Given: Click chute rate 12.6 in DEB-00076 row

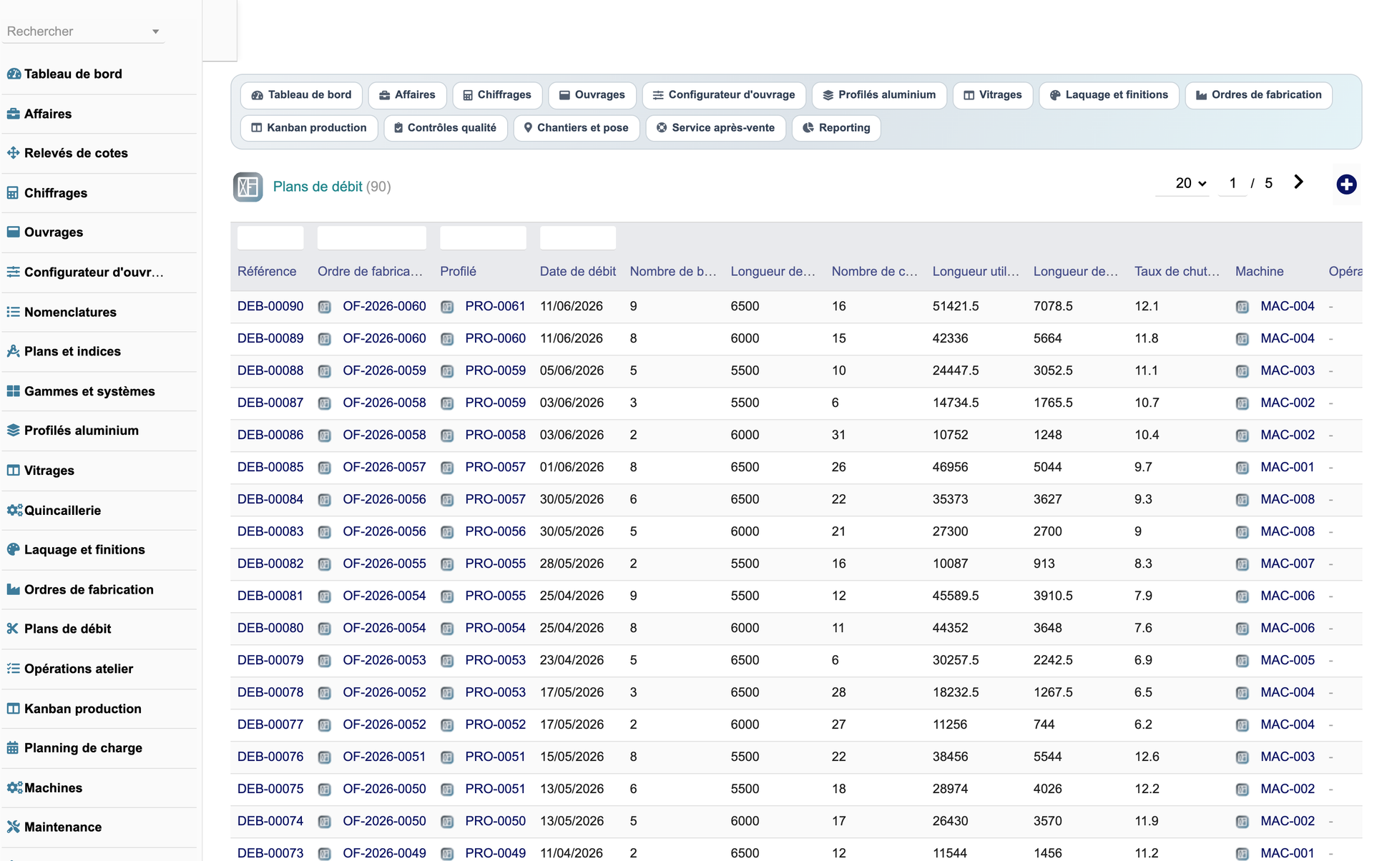Looking at the screenshot, I should (x=1147, y=757).
